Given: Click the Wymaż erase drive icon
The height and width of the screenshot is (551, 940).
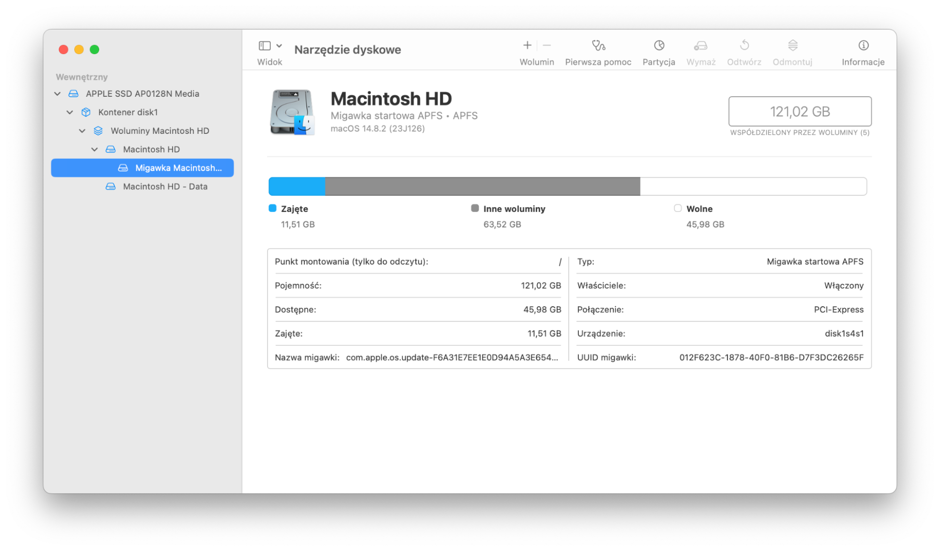Looking at the screenshot, I should [701, 45].
